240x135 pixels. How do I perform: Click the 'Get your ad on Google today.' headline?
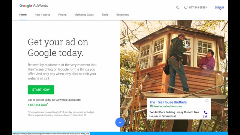58,48
